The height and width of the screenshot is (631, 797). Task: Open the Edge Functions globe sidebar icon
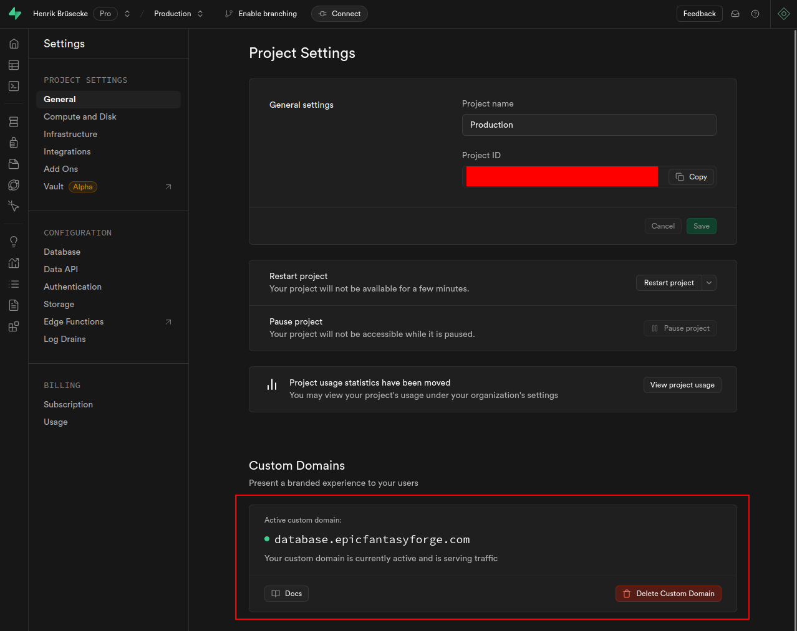coord(14,185)
